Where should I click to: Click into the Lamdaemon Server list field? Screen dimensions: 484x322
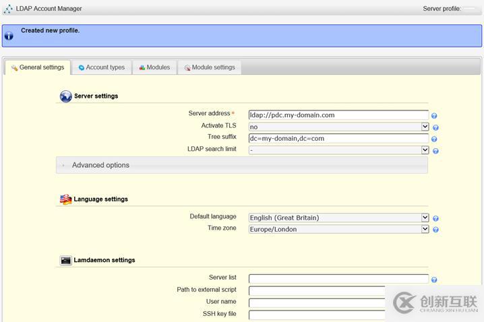338,279
